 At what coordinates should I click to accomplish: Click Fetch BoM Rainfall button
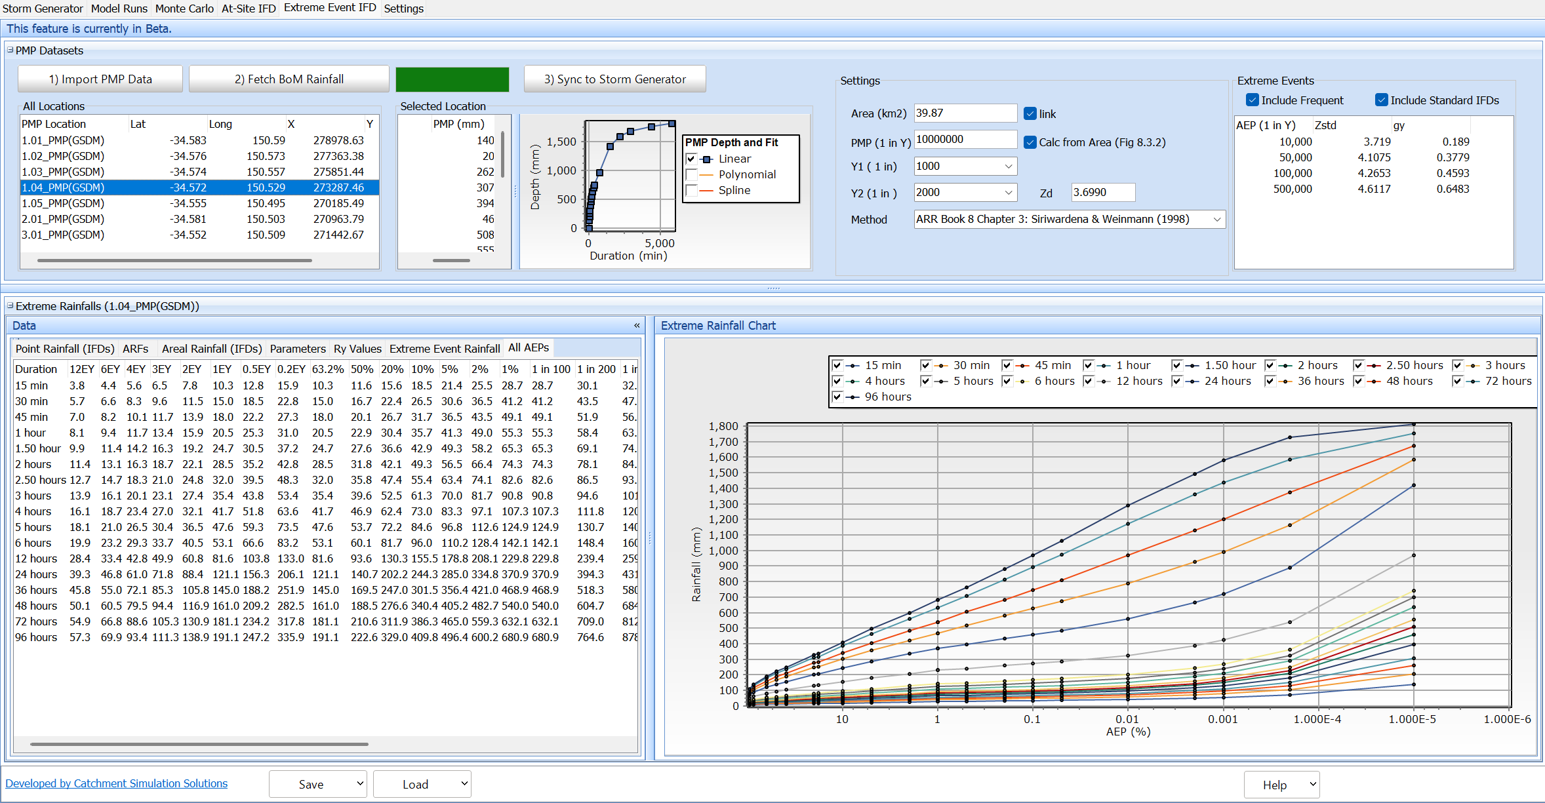[289, 79]
